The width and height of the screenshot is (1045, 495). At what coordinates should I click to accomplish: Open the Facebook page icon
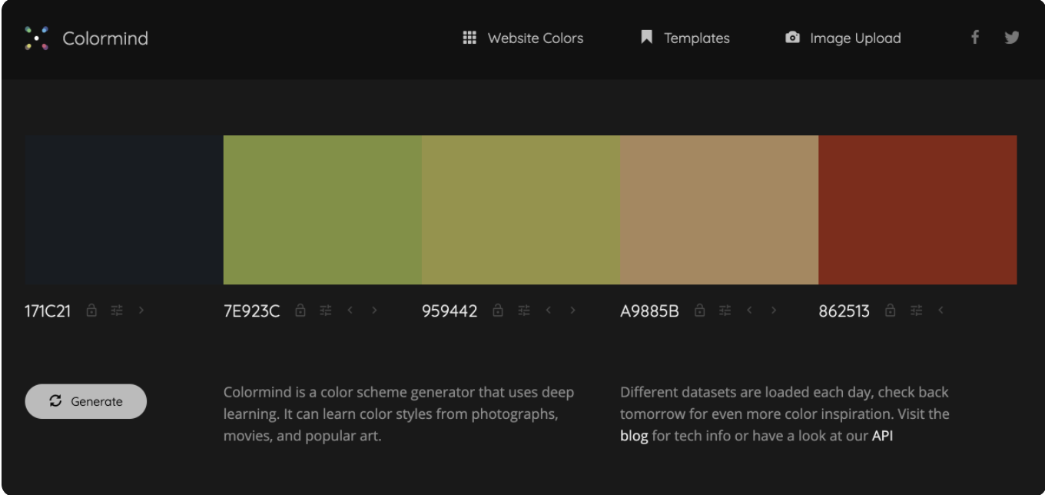click(974, 37)
